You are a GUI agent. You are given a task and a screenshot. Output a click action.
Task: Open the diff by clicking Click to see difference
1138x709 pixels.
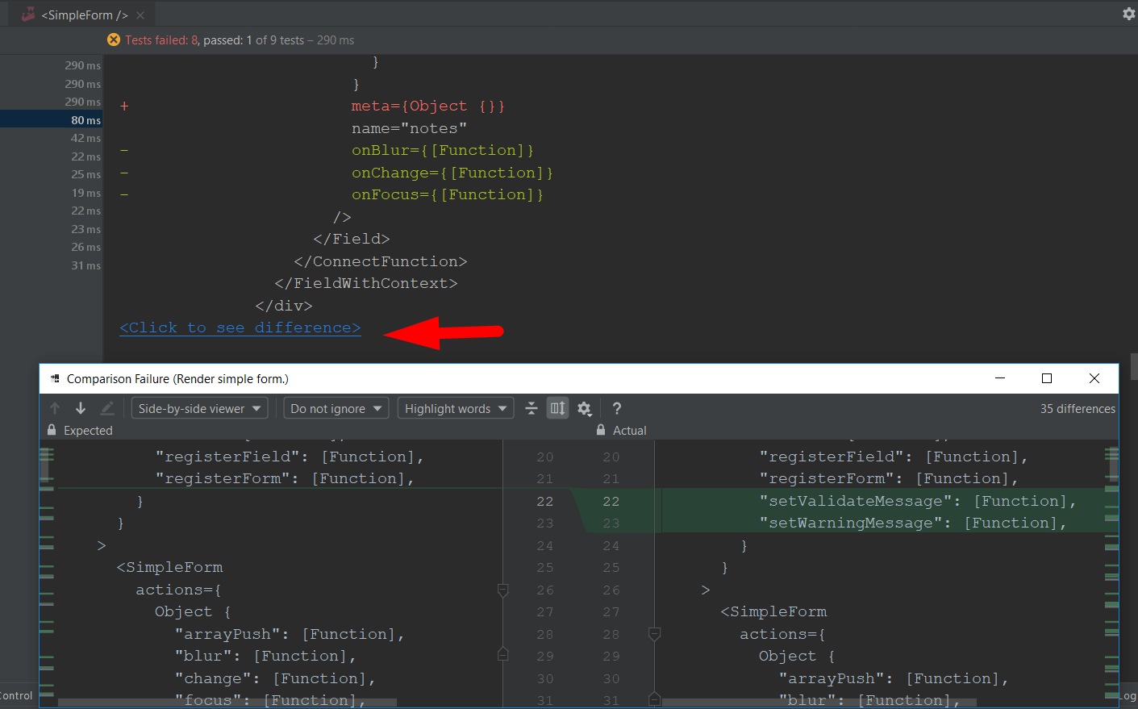pos(240,327)
